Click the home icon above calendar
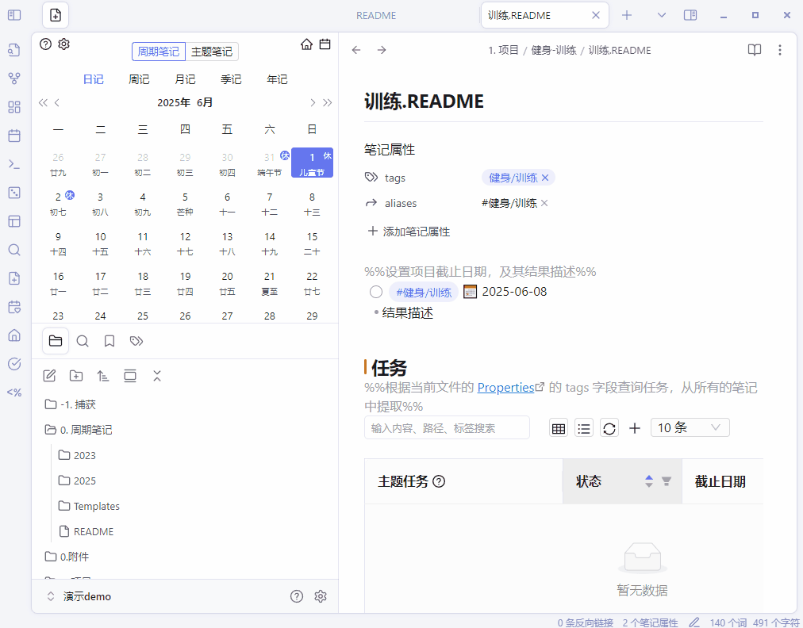Viewport: 803px width, 628px height. (x=306, y=44)
